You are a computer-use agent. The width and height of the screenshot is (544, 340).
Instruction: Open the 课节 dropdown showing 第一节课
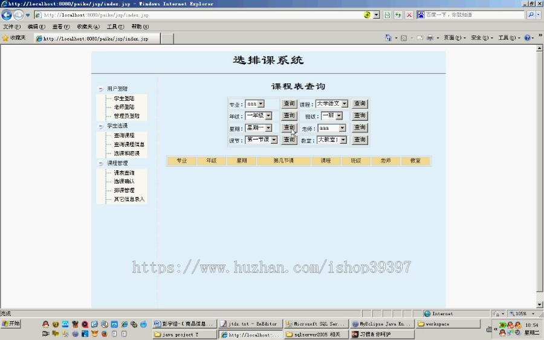pyautogui.click(x=261, y=140)
